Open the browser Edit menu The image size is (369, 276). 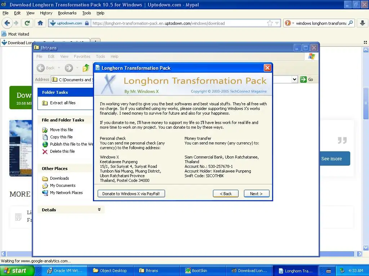pyautogui.click(x=17, y=13)
